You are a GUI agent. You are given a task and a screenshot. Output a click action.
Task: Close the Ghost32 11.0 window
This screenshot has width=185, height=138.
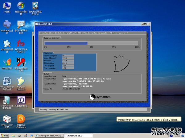click(x=148, y=24)
